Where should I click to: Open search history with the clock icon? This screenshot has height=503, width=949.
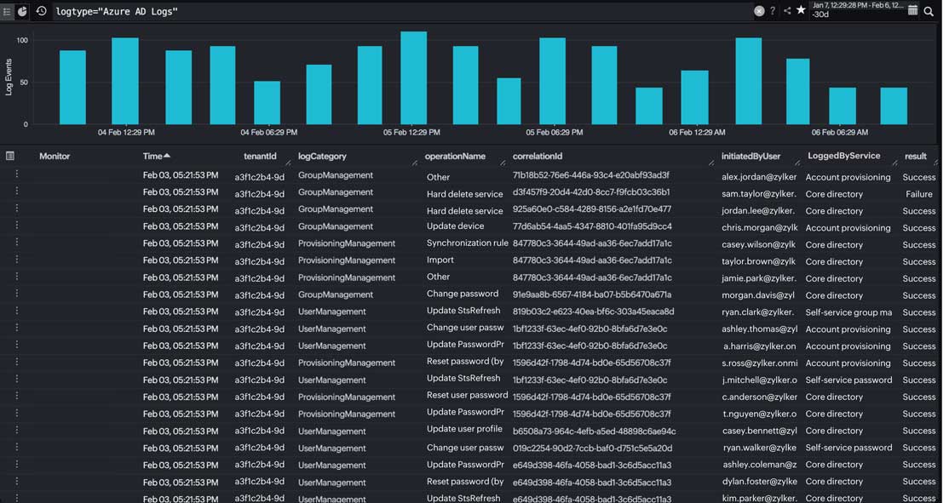tap(42, 11)
